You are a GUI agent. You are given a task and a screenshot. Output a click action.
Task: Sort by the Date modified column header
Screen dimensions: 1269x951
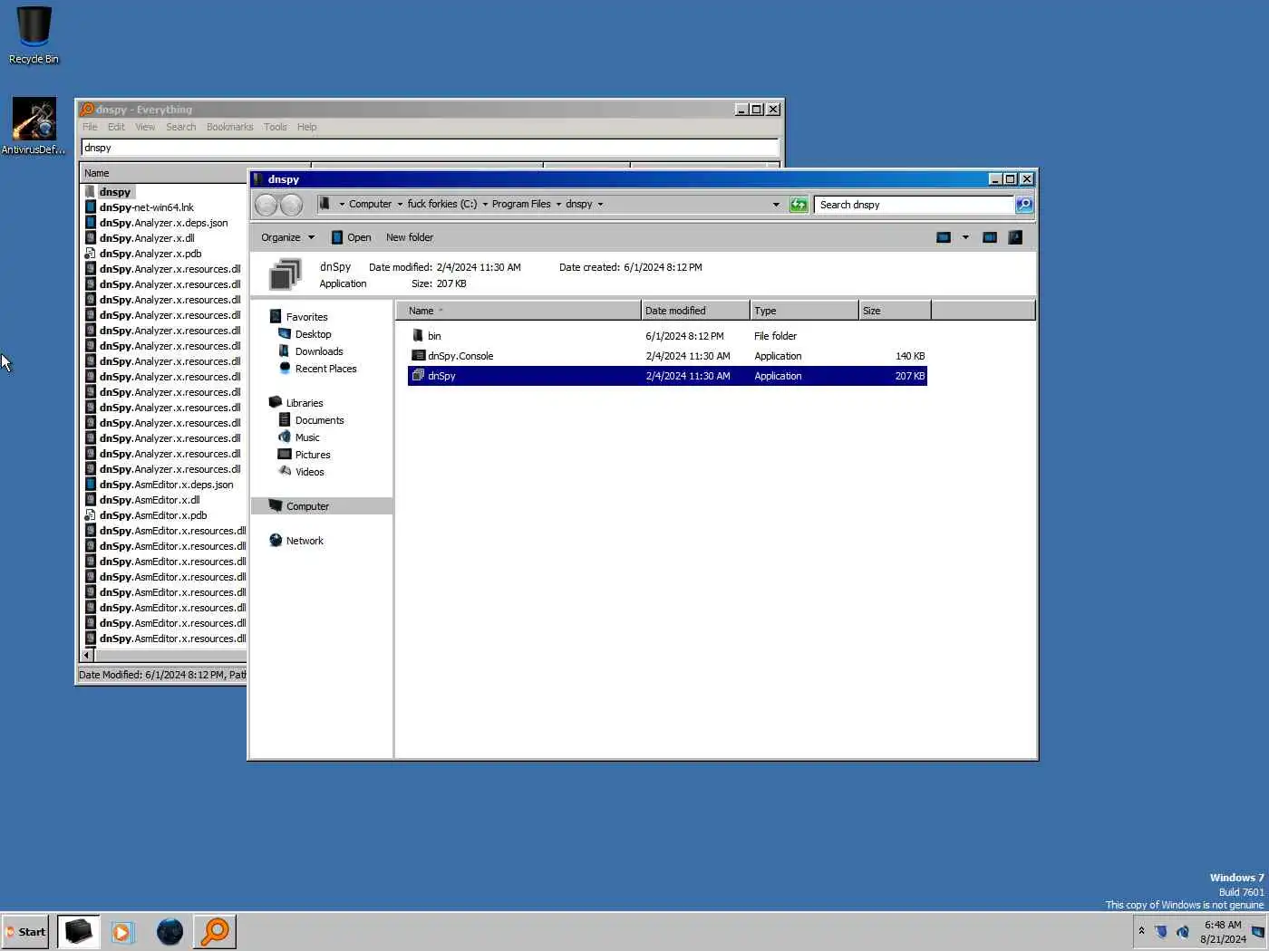695,311
